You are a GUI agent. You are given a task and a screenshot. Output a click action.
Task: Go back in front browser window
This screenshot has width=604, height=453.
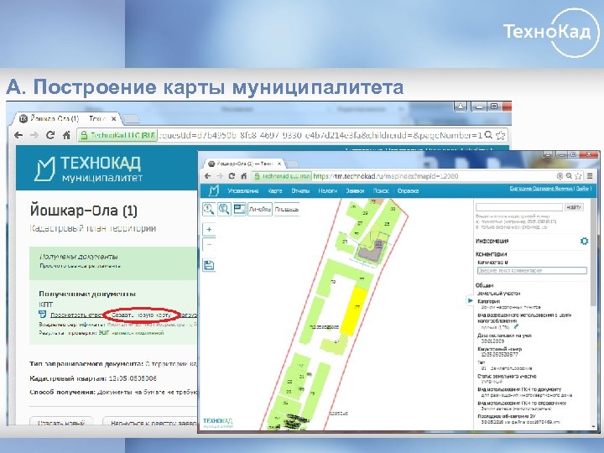208,176
